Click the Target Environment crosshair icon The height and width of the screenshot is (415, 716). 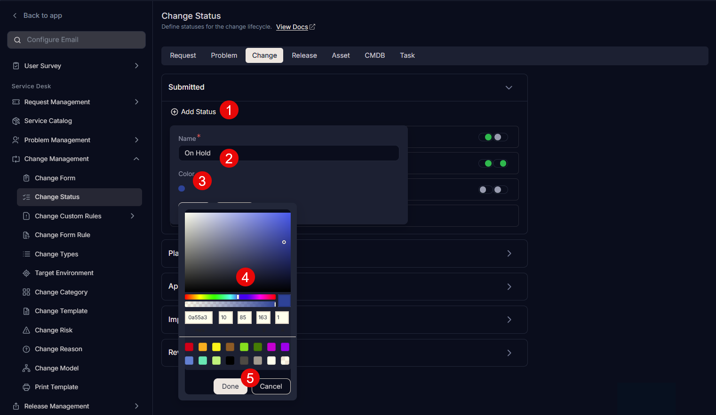(x=26, y=273)
